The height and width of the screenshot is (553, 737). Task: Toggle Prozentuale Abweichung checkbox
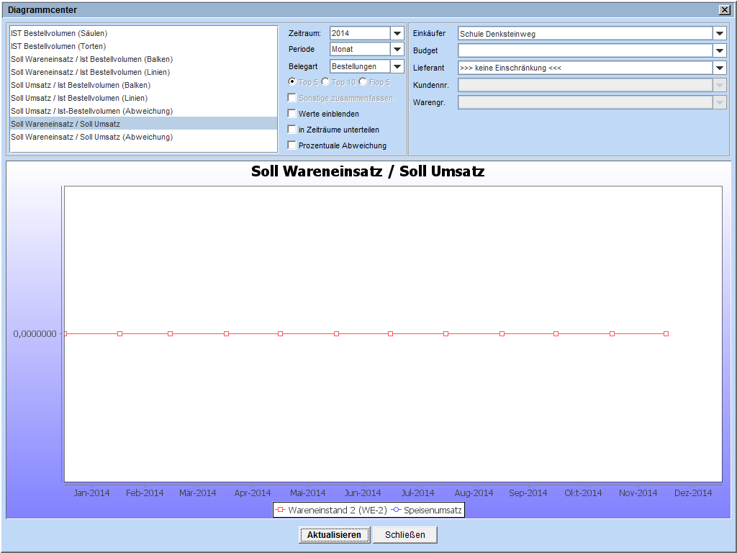pyautogui.click(x=291, y=145)
